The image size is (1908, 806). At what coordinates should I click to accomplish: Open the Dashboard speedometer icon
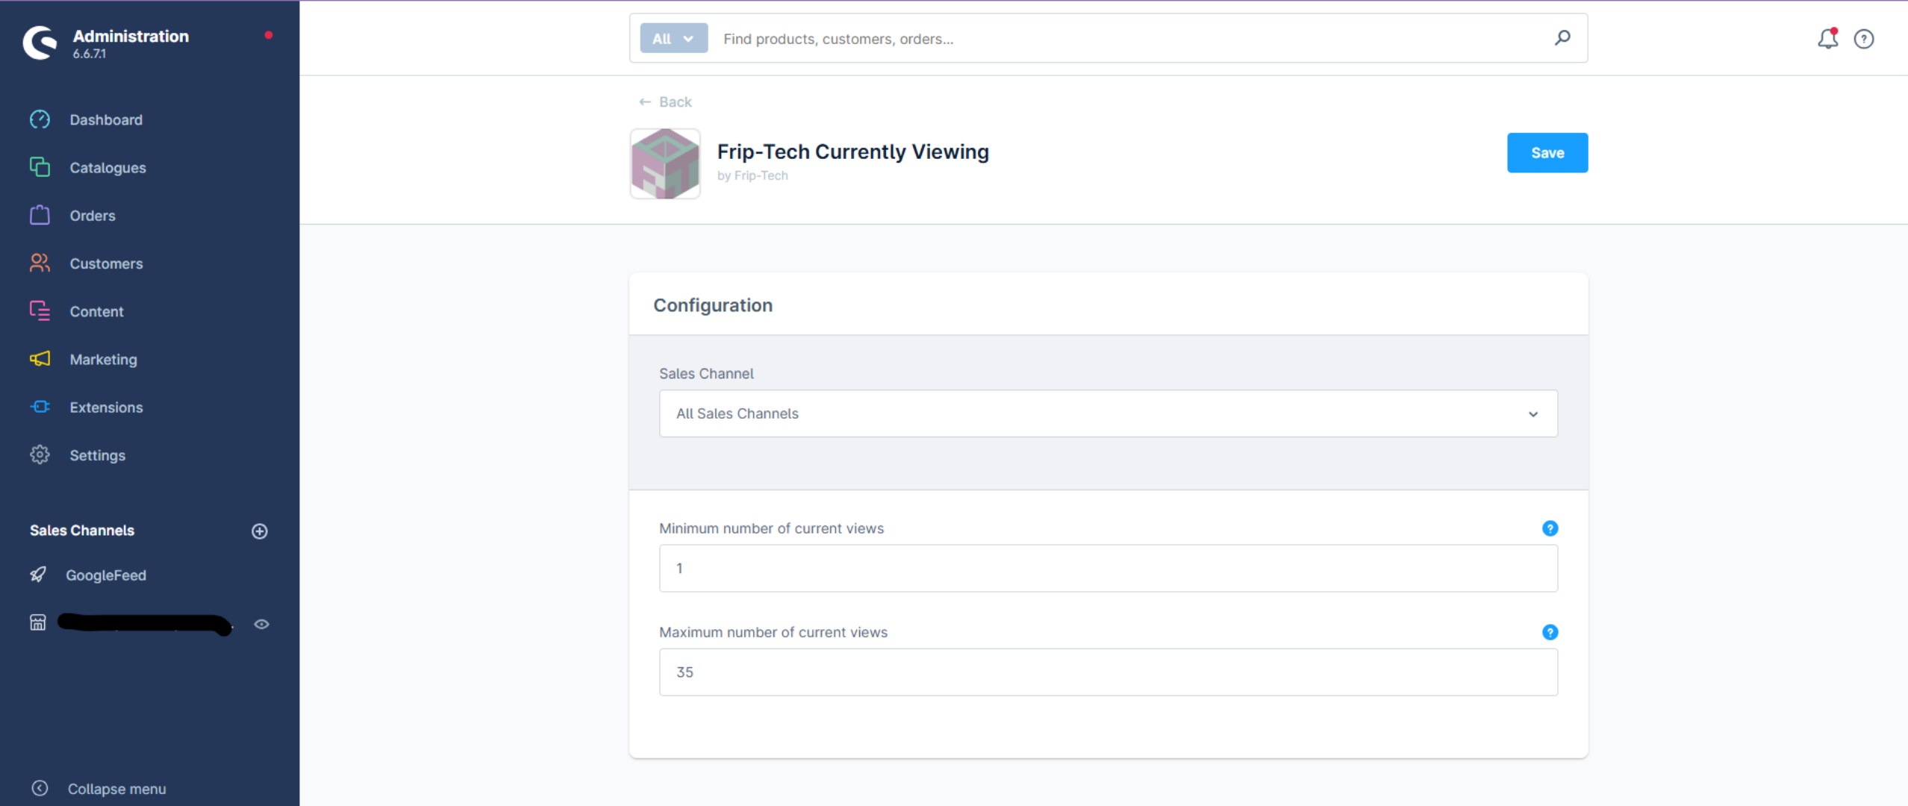click(x=40, y=119)
